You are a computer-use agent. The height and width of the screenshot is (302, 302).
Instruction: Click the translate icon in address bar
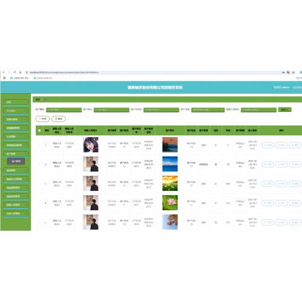[288, 72]
